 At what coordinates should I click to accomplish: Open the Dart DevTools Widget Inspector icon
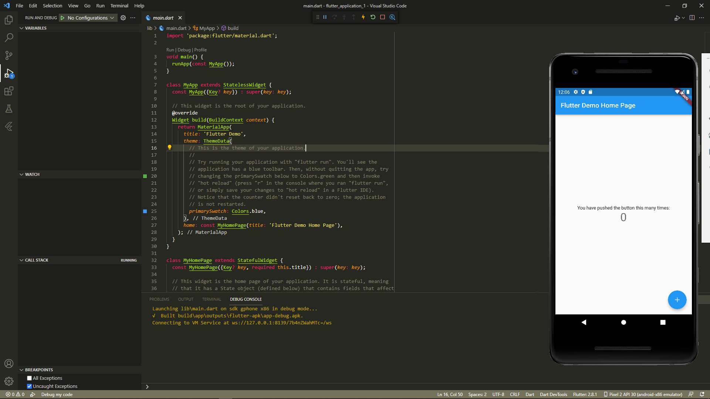pos(392,17)
